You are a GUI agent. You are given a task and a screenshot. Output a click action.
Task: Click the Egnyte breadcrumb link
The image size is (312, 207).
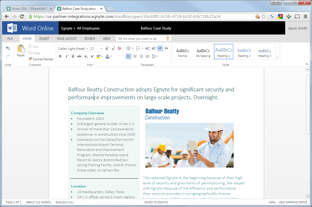[x=67, y=28]
